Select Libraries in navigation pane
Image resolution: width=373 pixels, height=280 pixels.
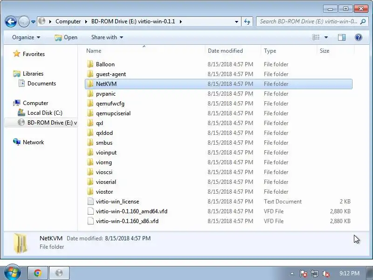pyautogui.click(x=33, y=74)
